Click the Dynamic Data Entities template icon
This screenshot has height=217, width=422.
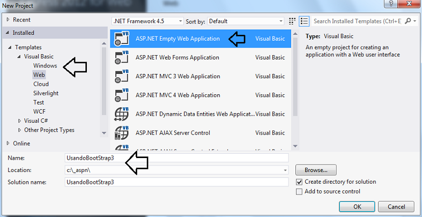point(122,114)
